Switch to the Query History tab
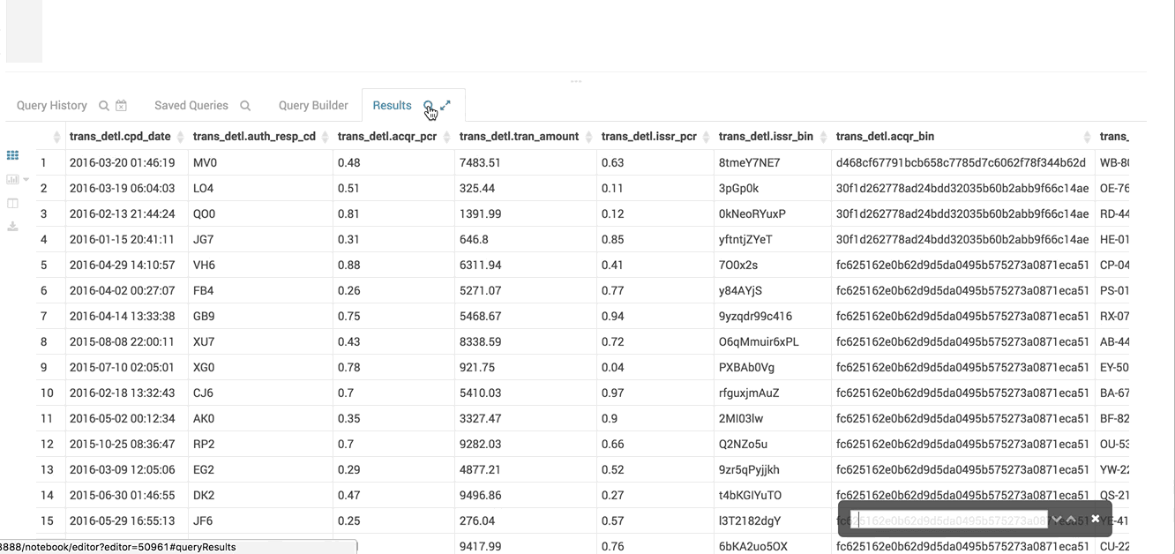This screenshot has height=554, width=1175. click(52, 106)
